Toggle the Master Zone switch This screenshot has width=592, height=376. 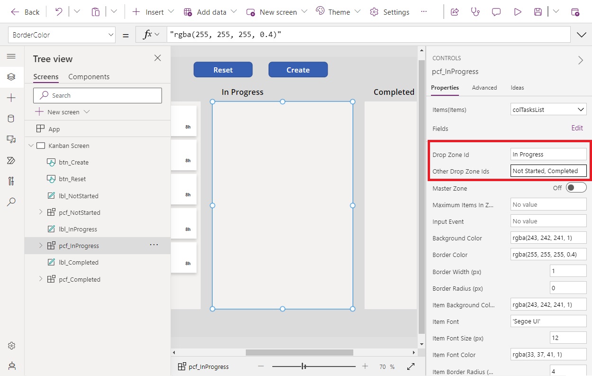pos(576,188)
